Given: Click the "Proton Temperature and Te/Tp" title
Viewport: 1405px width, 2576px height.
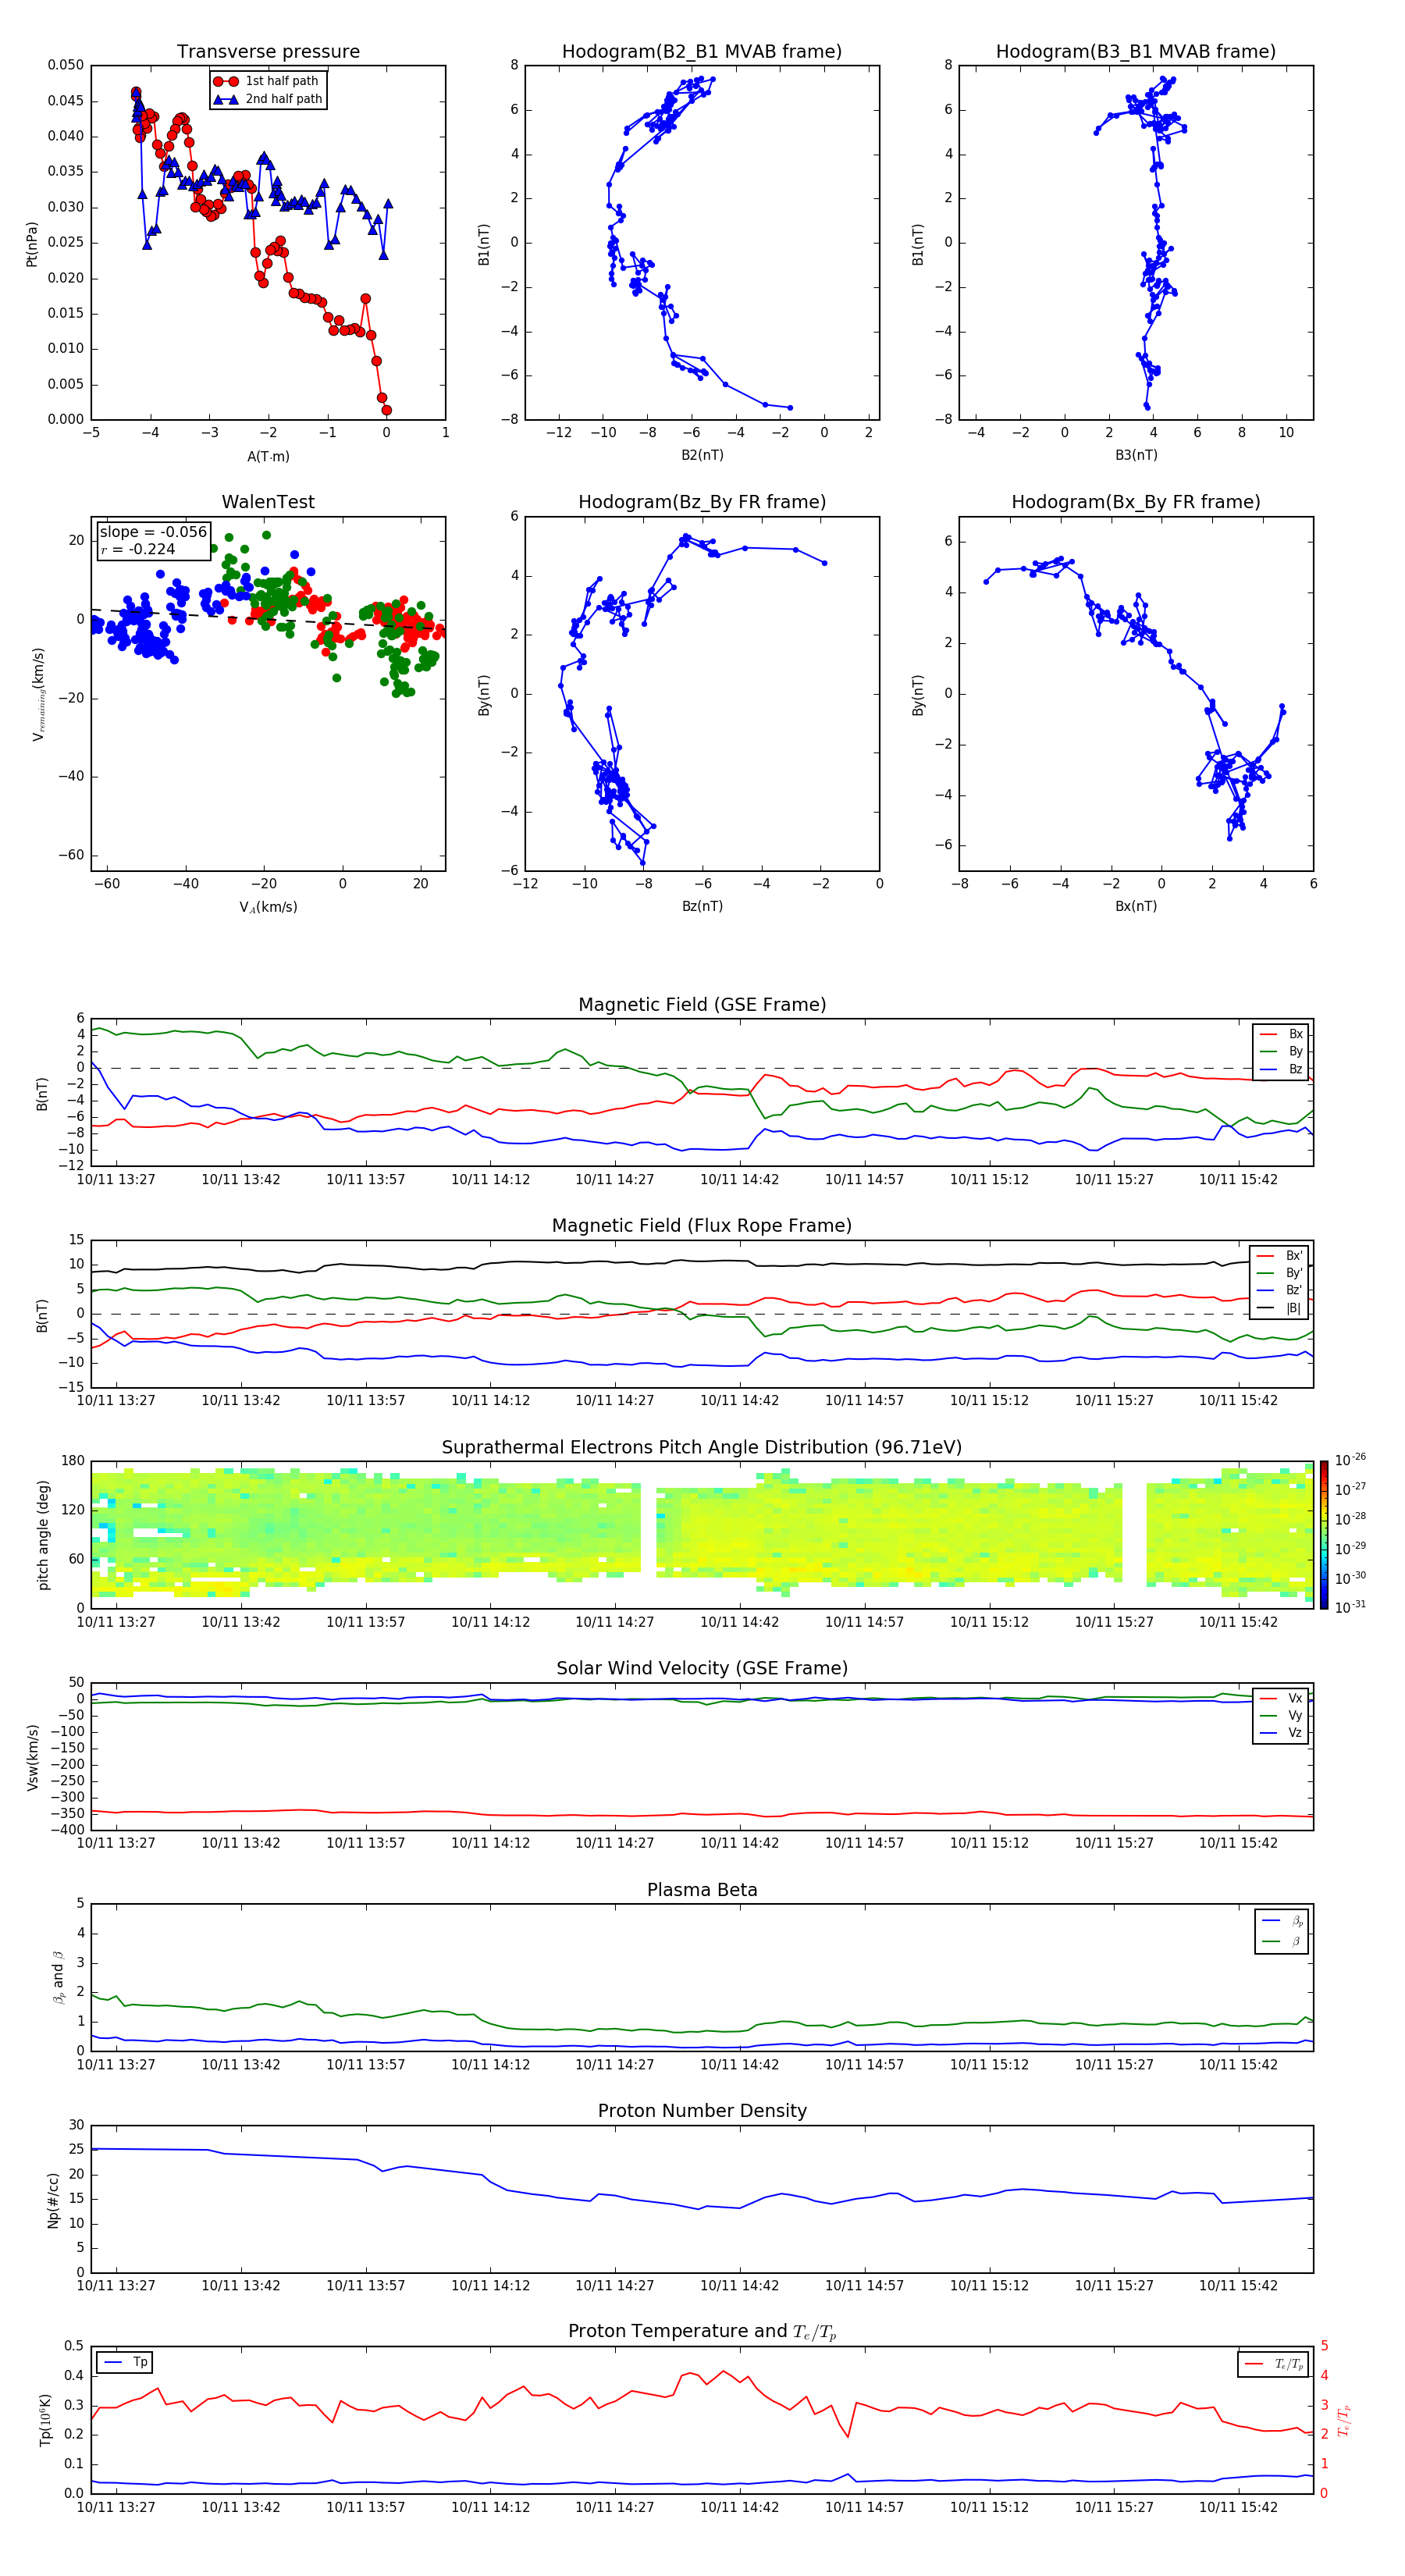Looking at the screenshot, I should coord(702,2332).
